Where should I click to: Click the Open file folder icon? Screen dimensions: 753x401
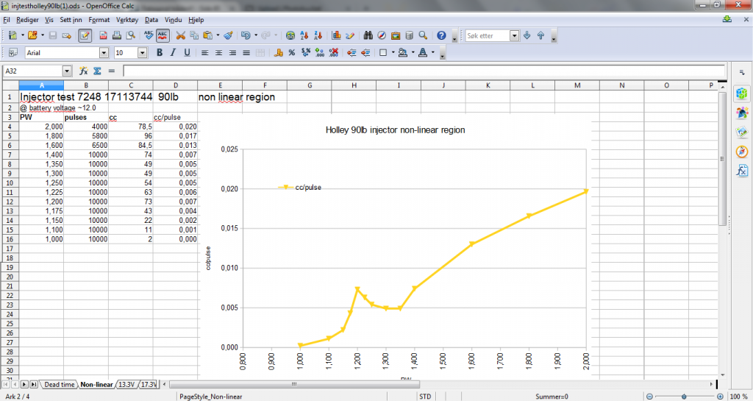pos(32,35)
